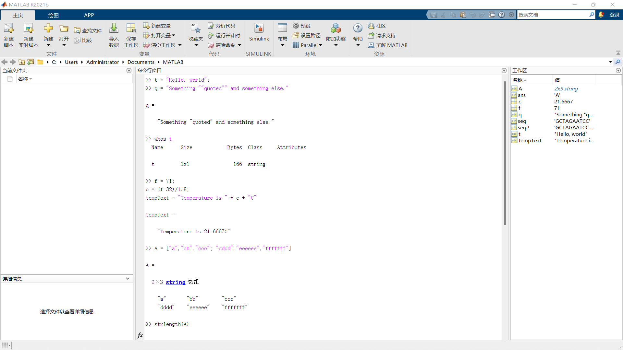Click the Users folder in path
The image size is (623, 350).
tap(71, 62)
